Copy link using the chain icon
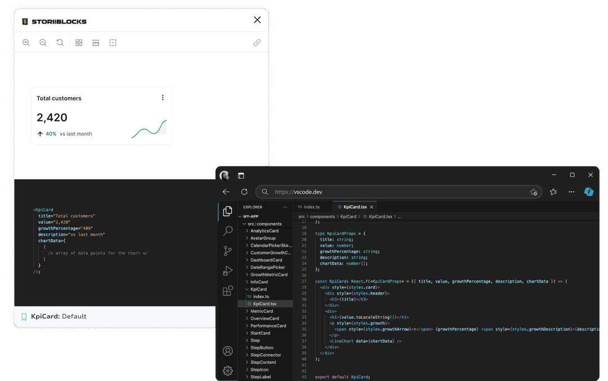This screenshot has width=608, height=381. [257, 43]
